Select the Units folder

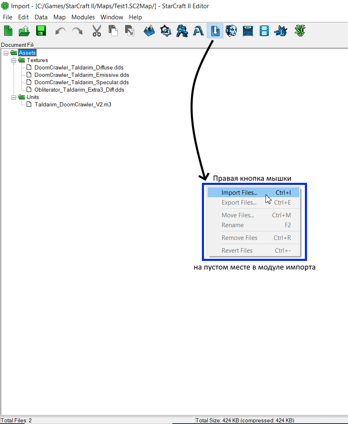point(33,97)
